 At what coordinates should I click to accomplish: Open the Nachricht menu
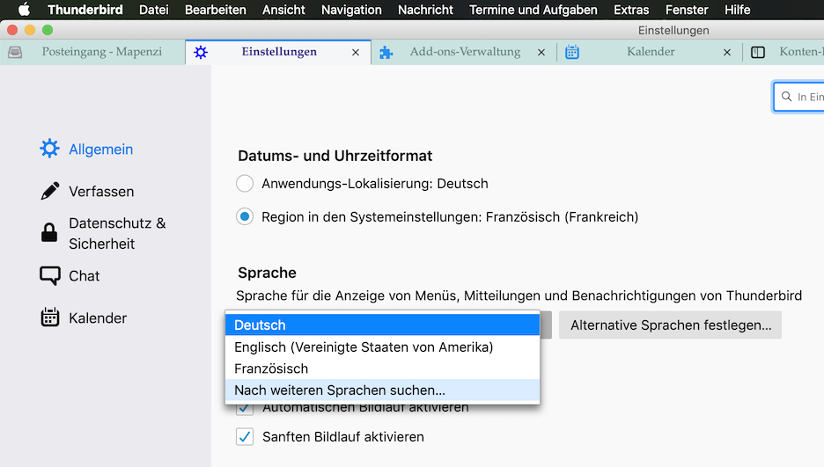tap(426, 10)
